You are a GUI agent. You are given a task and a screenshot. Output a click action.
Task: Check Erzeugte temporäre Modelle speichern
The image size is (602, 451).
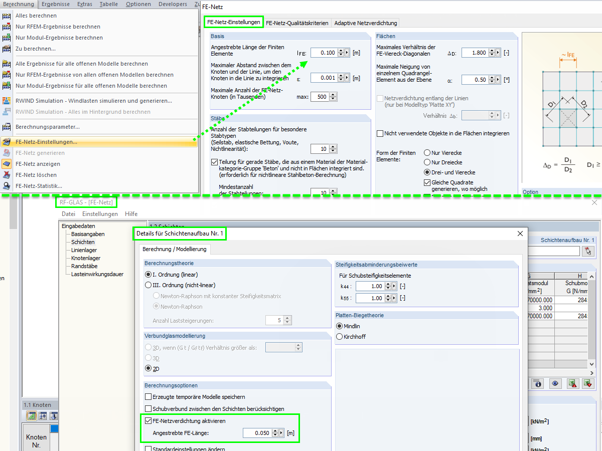point(148,397)
